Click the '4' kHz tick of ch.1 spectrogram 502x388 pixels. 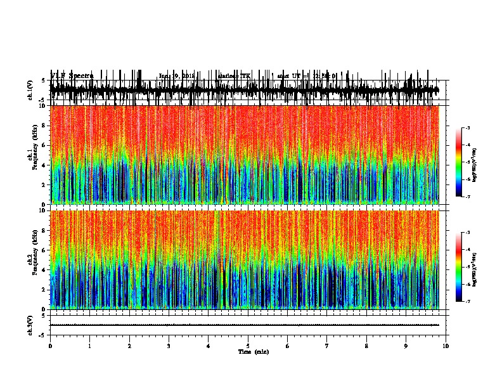44,165
